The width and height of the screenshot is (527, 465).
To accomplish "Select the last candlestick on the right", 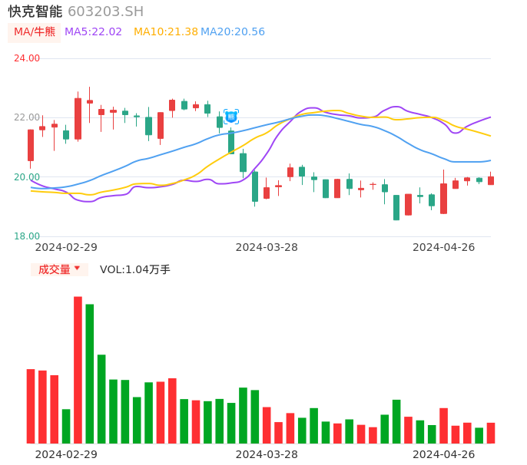I will tap(491, 180).
